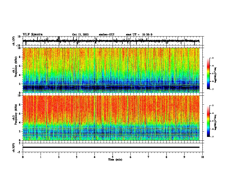Click the ch.2 color scale bar
228x176 pixels.
[x=208, y=121]
